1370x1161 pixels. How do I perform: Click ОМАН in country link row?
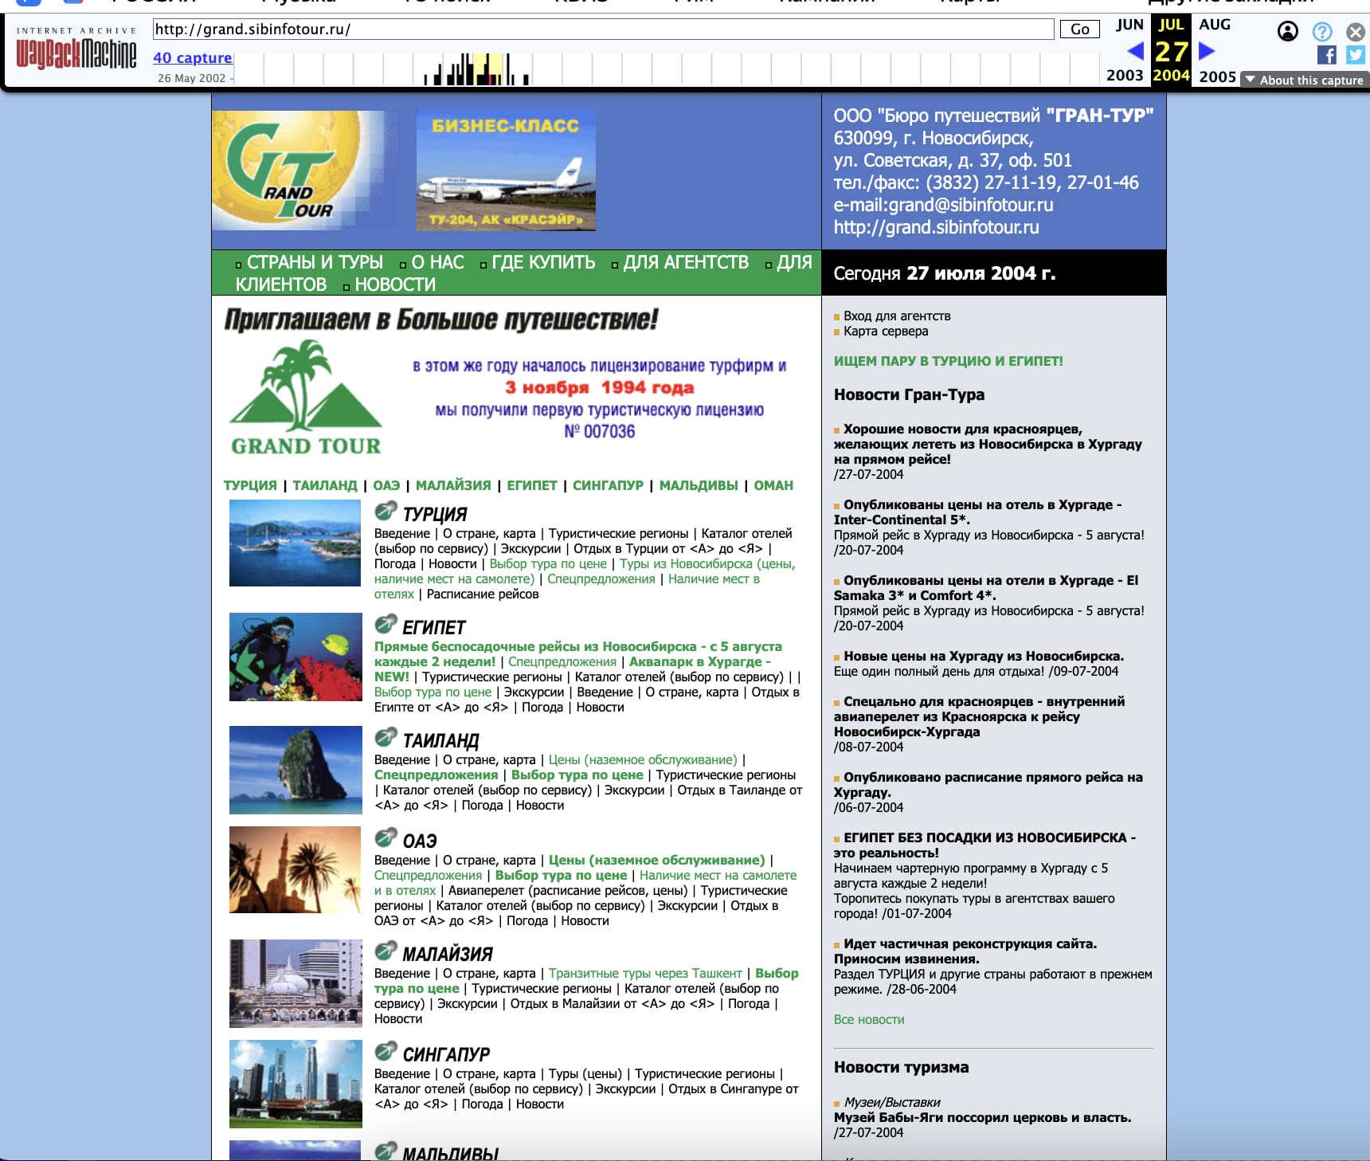(773, 485)
